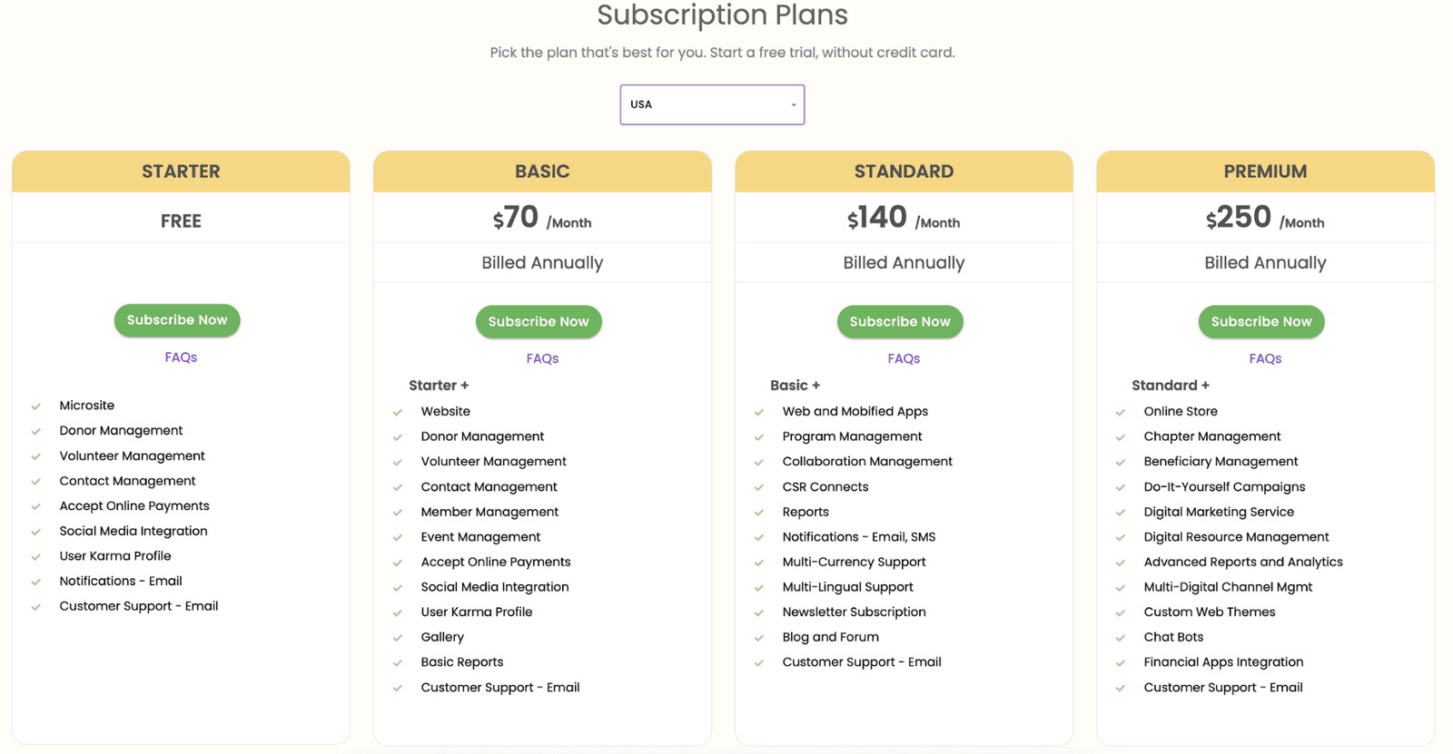Click the checkmark next to Online Store
Viewport: 1453px width, 754px height.
1121,412
